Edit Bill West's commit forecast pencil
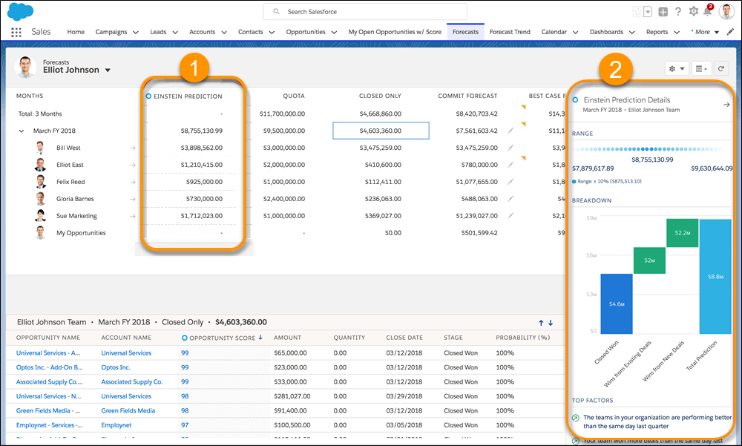742x446 pixels. pos(510,148)
